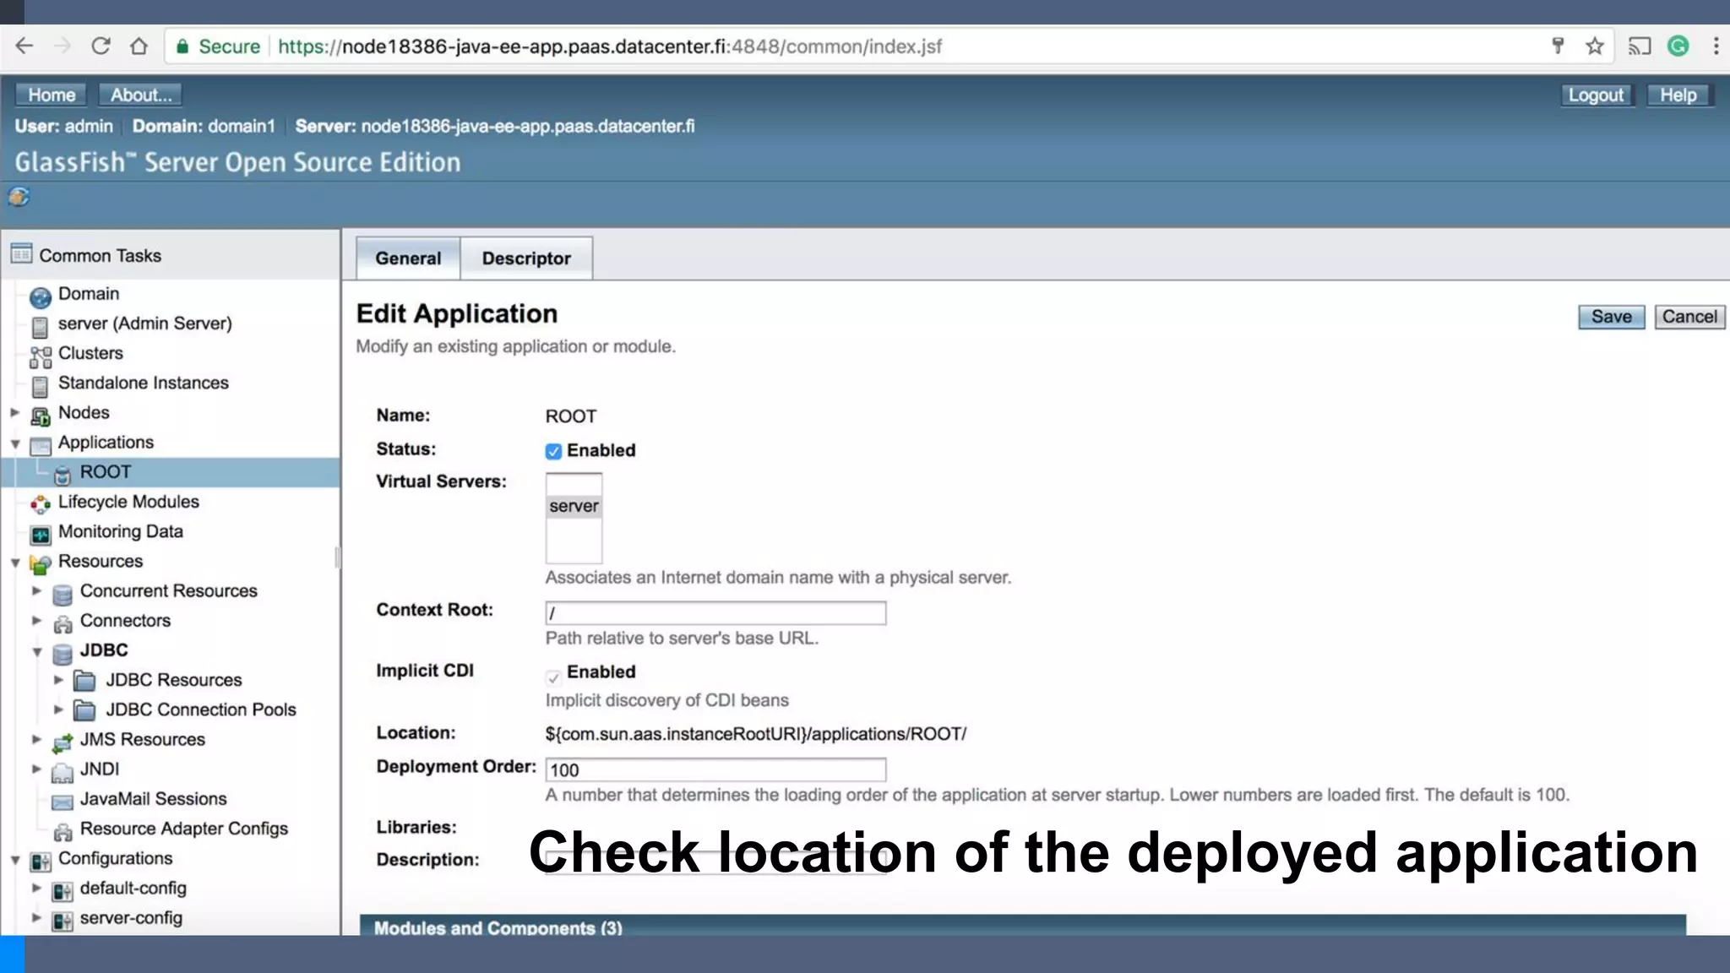1730x973 pixels.
Task: Click the JavaMail Sessions envelope icon
Action: (x=62, y=802)
